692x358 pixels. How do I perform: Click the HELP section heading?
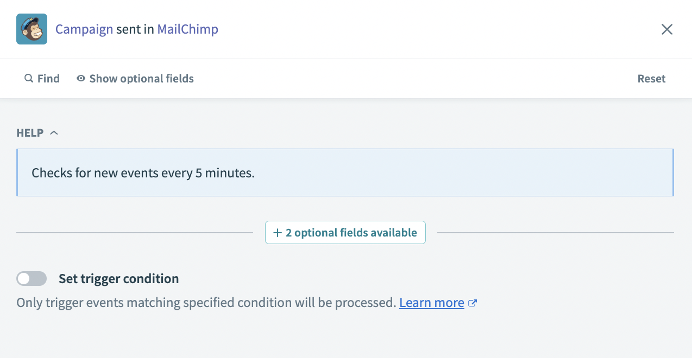(30, 133)
